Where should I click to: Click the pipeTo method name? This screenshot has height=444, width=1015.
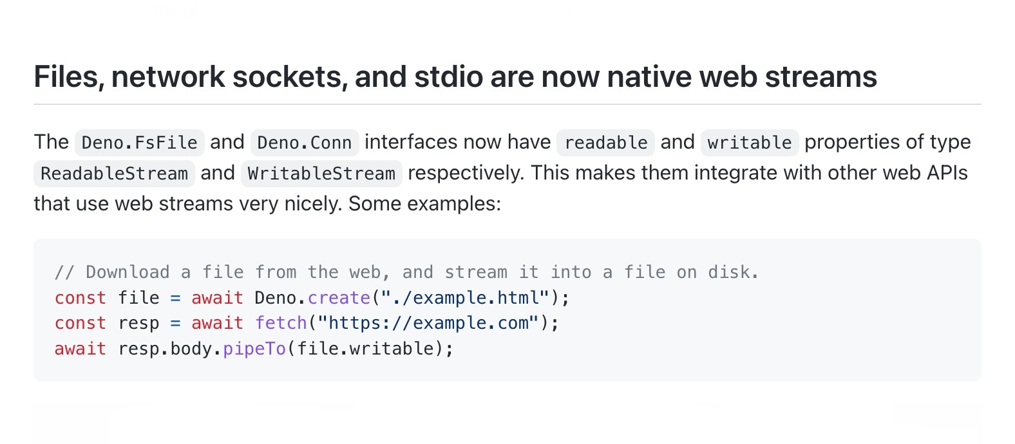pyautogui.click(x=254, y=349)
